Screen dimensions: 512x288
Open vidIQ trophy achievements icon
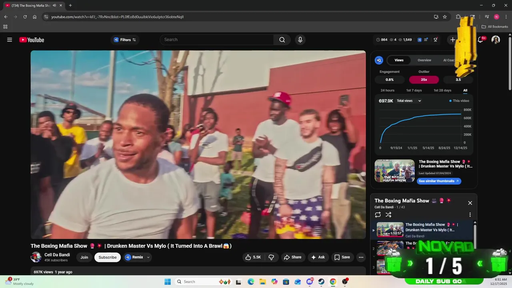point(436,40)
